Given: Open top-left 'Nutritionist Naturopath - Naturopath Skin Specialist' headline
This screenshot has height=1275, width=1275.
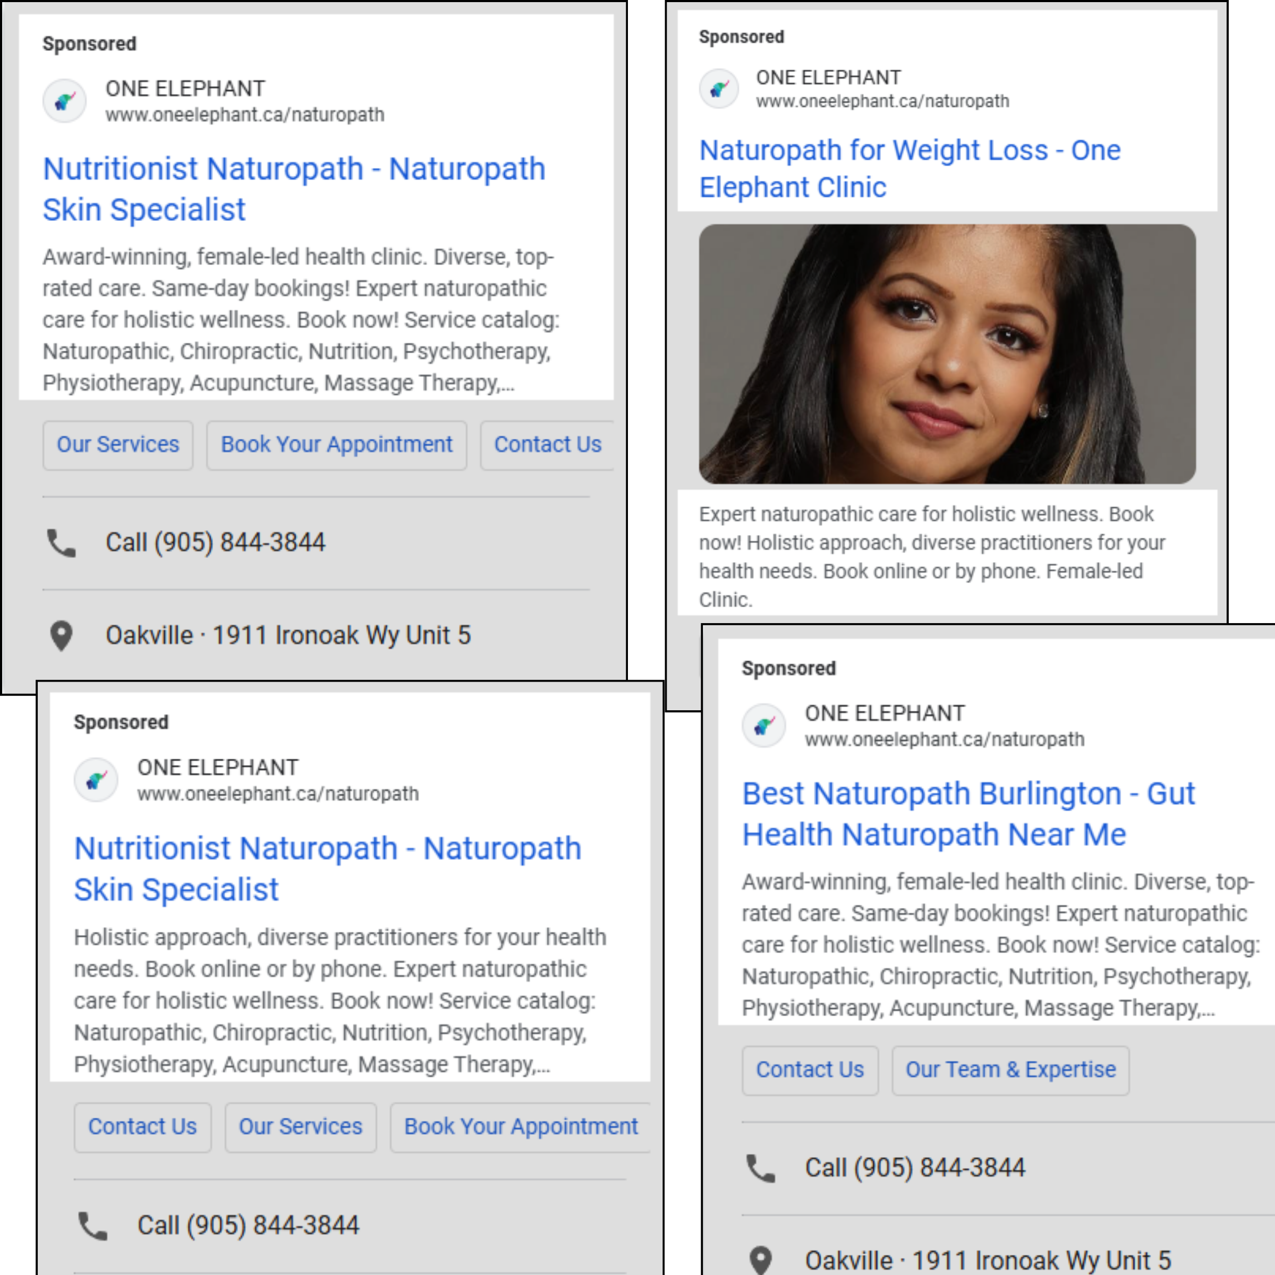Looking at the screenshot, I should coord(294,190).
